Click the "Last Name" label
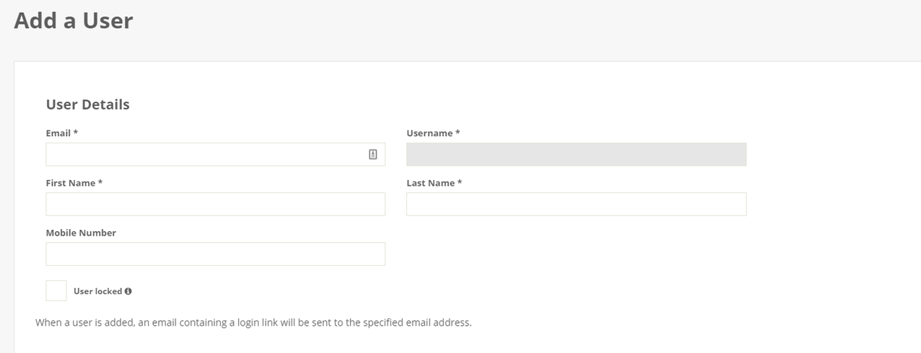 point(430,183)
